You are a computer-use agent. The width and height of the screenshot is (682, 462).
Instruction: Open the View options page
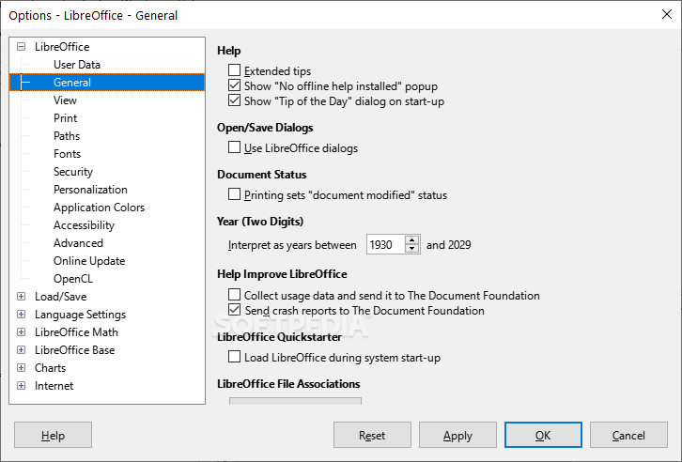click(65, 100)
